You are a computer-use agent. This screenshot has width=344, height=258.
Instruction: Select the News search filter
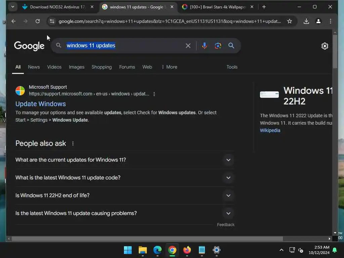point(34,67)
